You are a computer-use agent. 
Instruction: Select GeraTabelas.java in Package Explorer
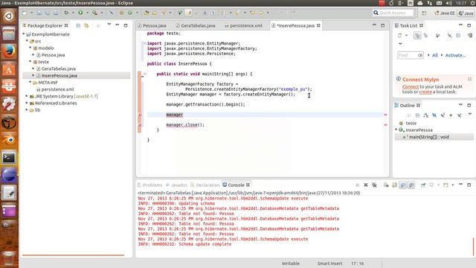click(x=58, y=68)
